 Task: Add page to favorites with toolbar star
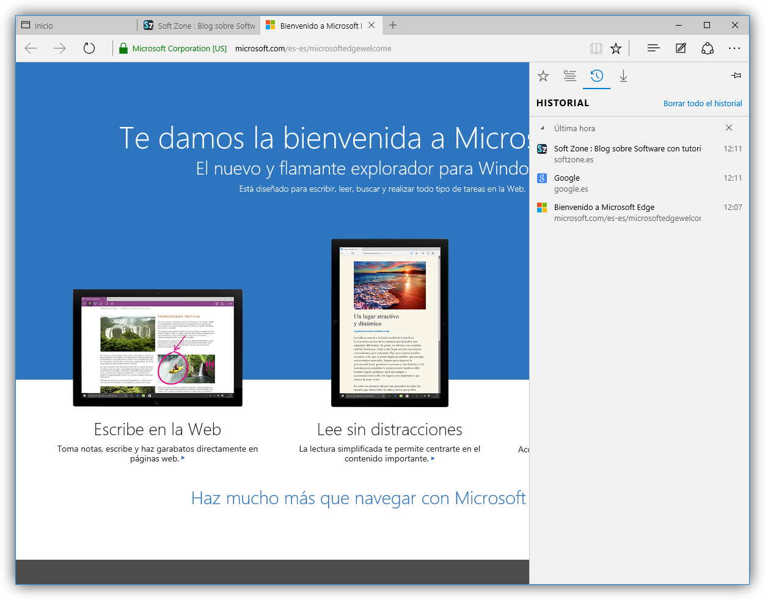point(616,48)
